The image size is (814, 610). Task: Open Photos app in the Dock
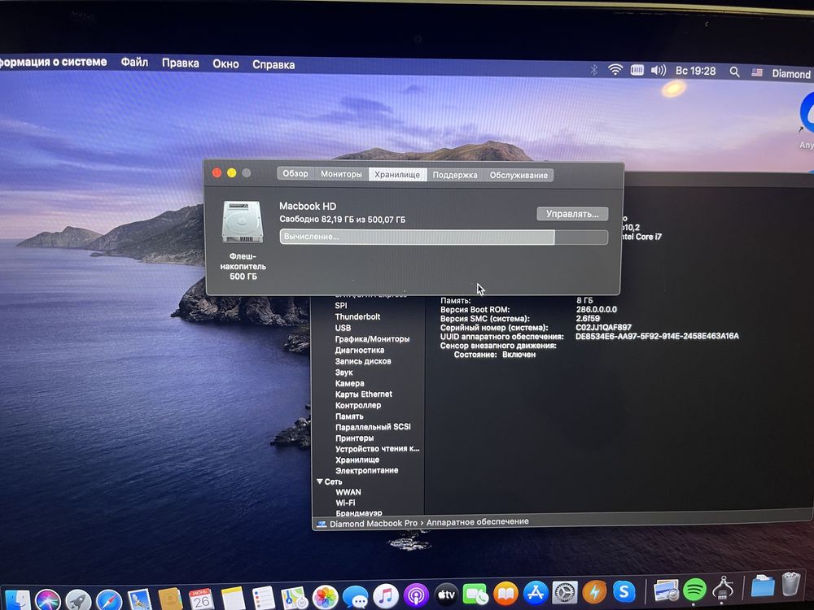(325, 597)
